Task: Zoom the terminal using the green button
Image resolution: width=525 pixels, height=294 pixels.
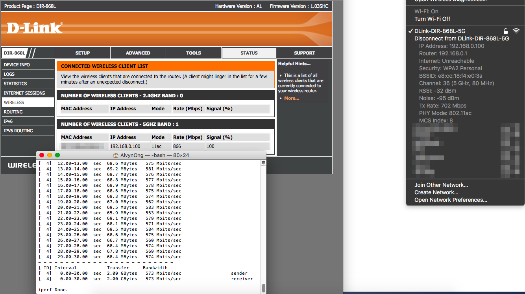Action: 57,155
